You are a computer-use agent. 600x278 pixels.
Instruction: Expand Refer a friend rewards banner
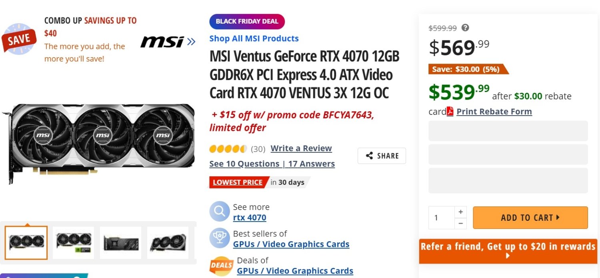508,251
